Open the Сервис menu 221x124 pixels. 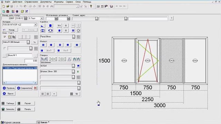(69, 2)
